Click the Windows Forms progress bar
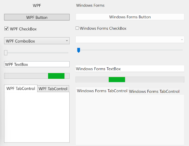This screenshot has height=146, width=189. 130,80
